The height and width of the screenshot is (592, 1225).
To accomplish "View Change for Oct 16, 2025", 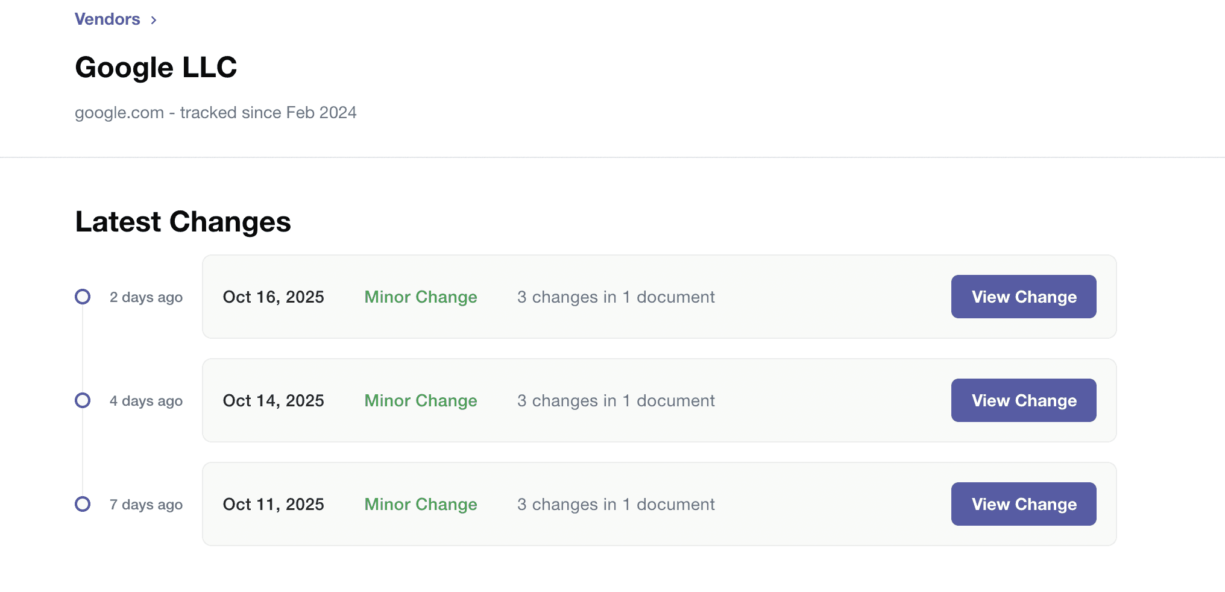I will [1024, 297].
